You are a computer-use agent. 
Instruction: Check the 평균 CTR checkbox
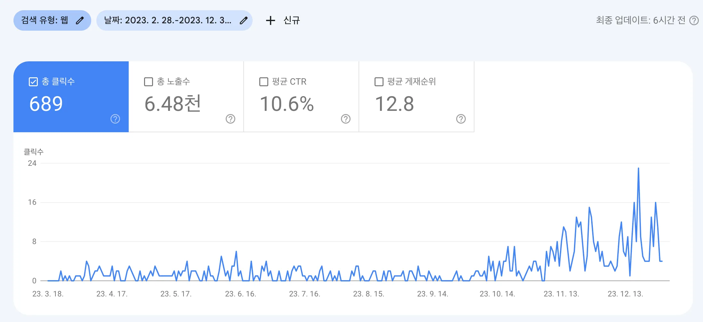pos(263,82)
